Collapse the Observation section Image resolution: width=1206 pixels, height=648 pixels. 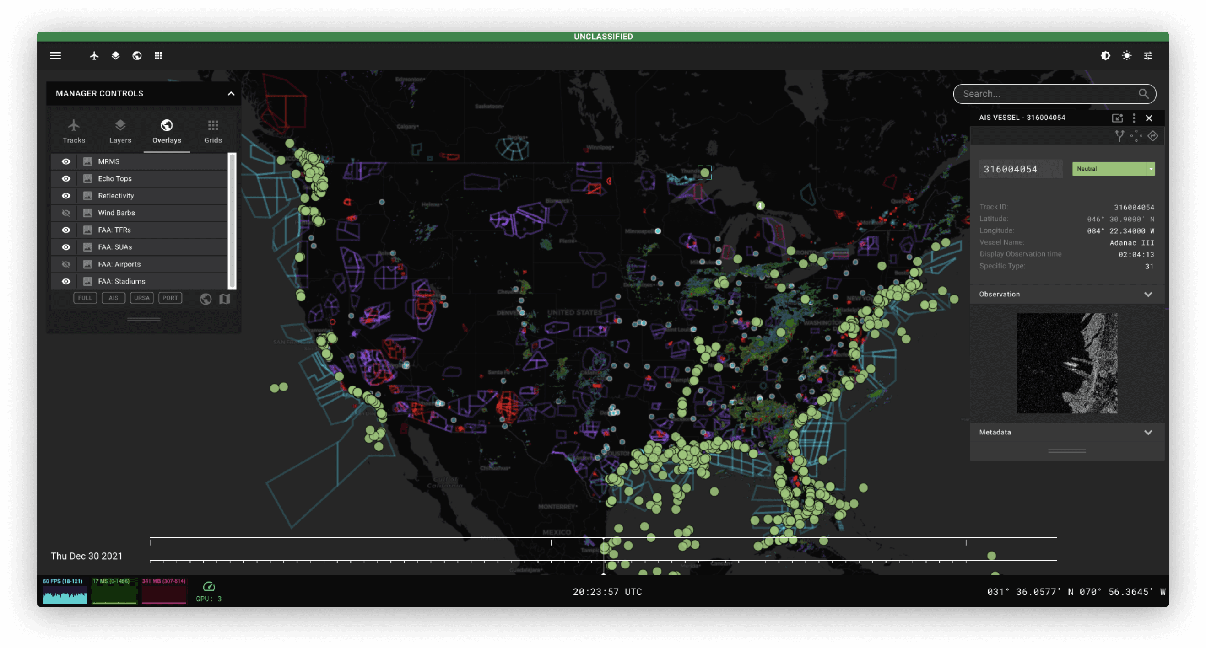(1148, 295)
